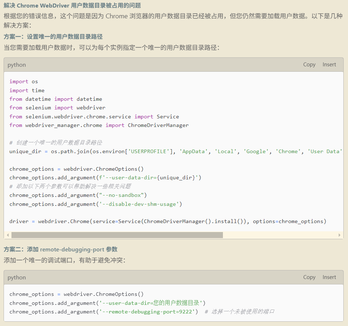The width and height of the screenshot is (348, 326).
Task: Click the 方案二 remote-debugging-port heading
Action: 61,249
